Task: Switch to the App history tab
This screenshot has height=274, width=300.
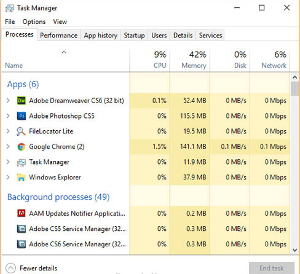Action: [x=101, y=36]
